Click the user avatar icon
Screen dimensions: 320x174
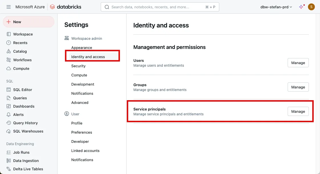pyautogui.click(x=311, y=7)
